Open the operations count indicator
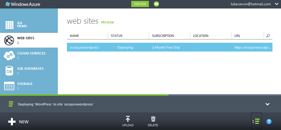The height and width of the screenshot is (130, 281). 256,121
